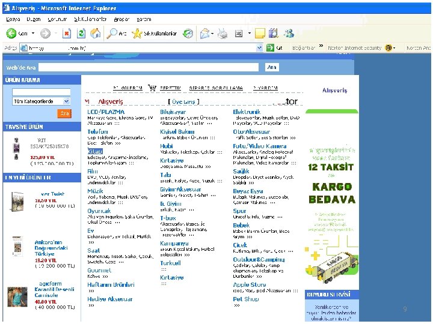Click the Mail envelope icon
433x324 pixels.
click(x=204, y=34)
